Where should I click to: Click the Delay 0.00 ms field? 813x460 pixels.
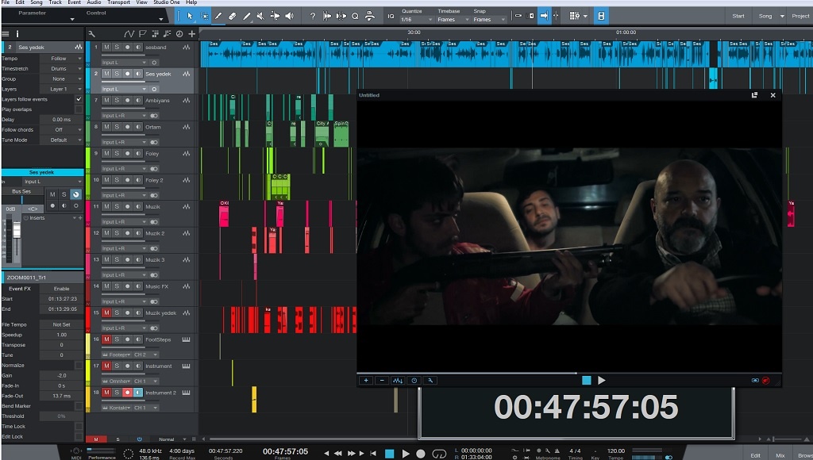(61, 120)
